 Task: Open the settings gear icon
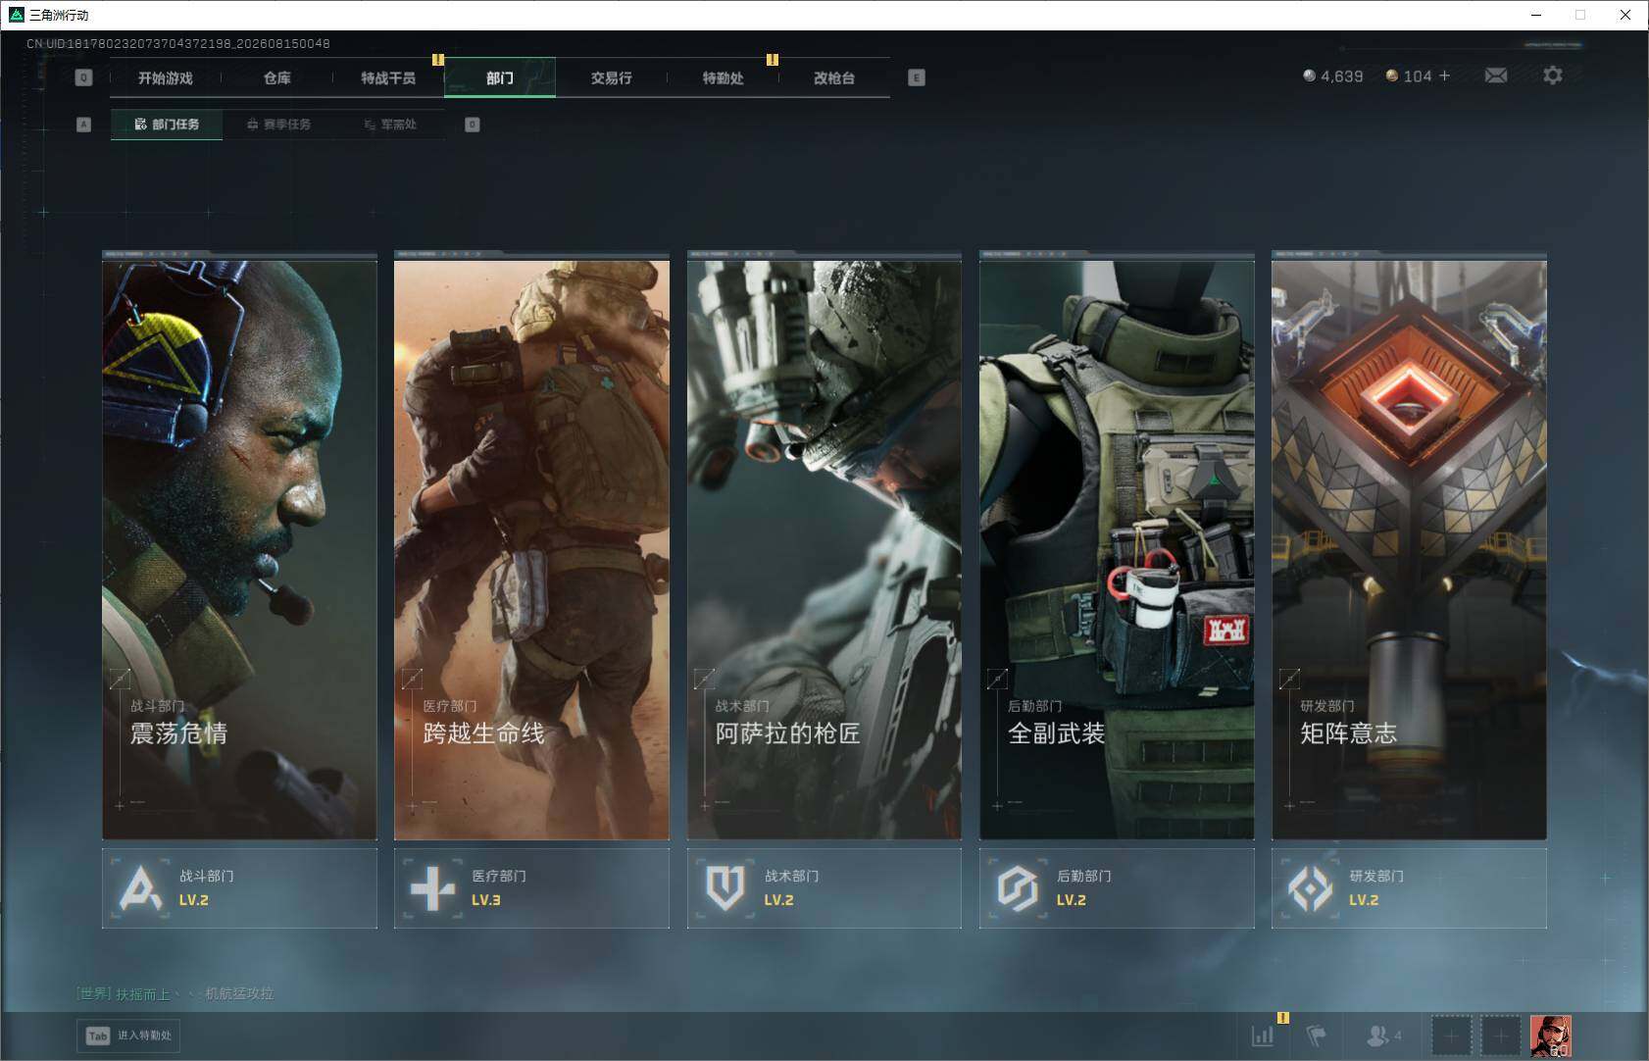[x=1552, y=76]
